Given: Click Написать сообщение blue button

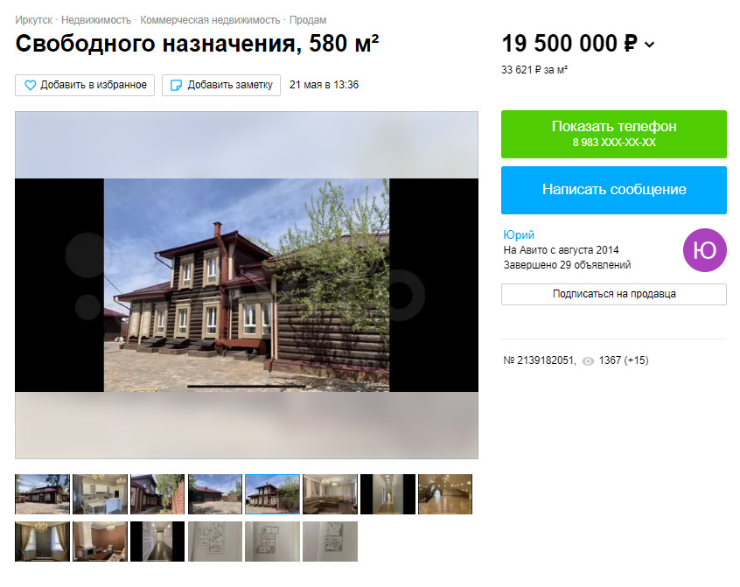Looking at the screenshot, I should tap(613, 190).
